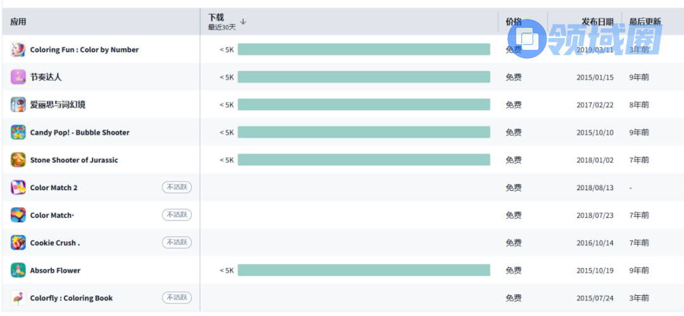Click the 不活跃 badge beside Cookie Crush
The width and height of the screenshot is (684, 316).
(x=177, y=243)
